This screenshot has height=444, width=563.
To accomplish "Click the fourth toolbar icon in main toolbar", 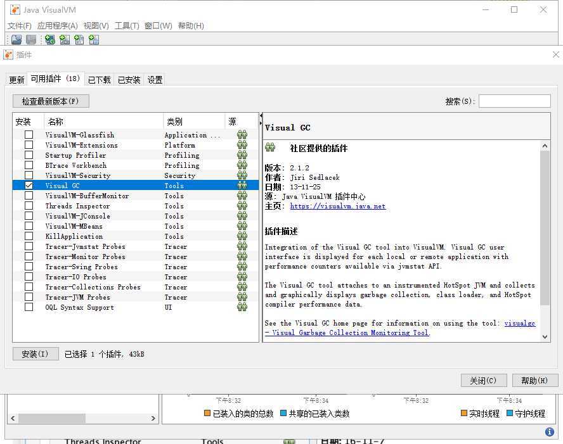I will (65, 39).
